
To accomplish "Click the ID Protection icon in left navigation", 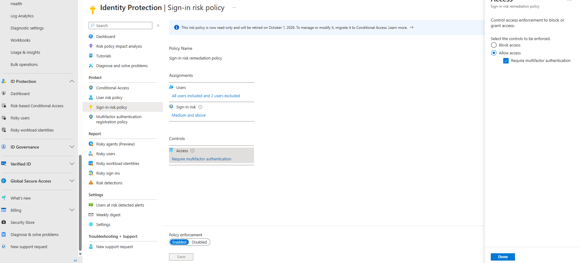I will point(4,81).
